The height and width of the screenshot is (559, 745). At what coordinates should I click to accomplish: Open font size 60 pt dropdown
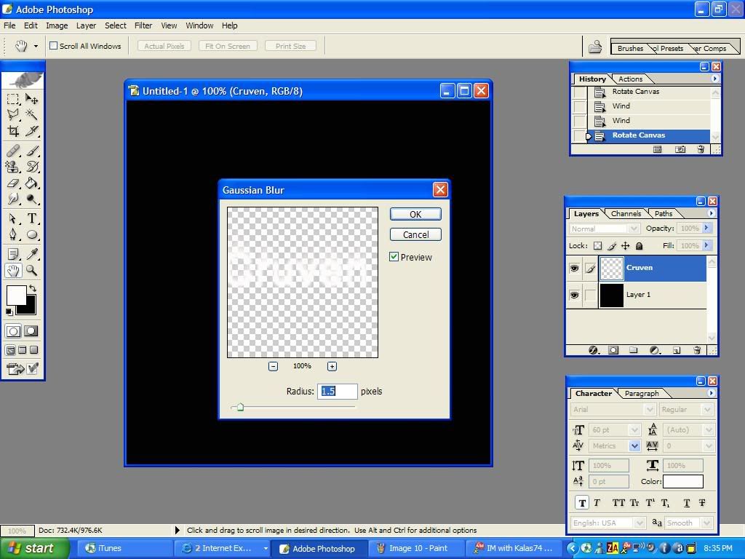[634, 430]
